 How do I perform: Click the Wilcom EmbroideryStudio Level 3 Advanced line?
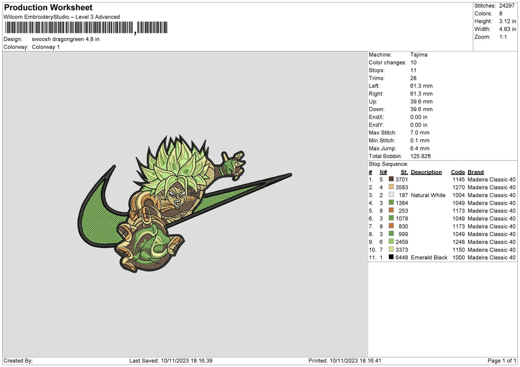[62, 17]
